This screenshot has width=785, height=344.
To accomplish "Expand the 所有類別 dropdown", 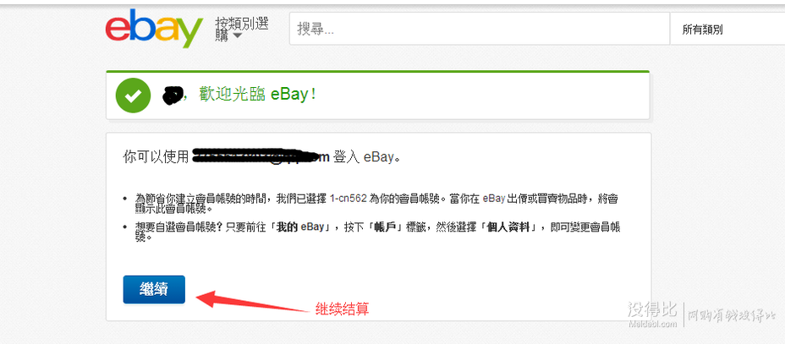I will coord(727,29).
